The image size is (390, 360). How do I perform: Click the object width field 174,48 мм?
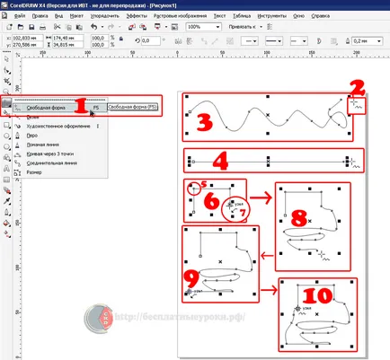[67, 38]
